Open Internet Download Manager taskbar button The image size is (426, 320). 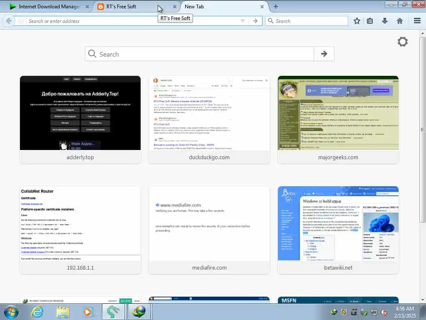click(x=139, y=312)
